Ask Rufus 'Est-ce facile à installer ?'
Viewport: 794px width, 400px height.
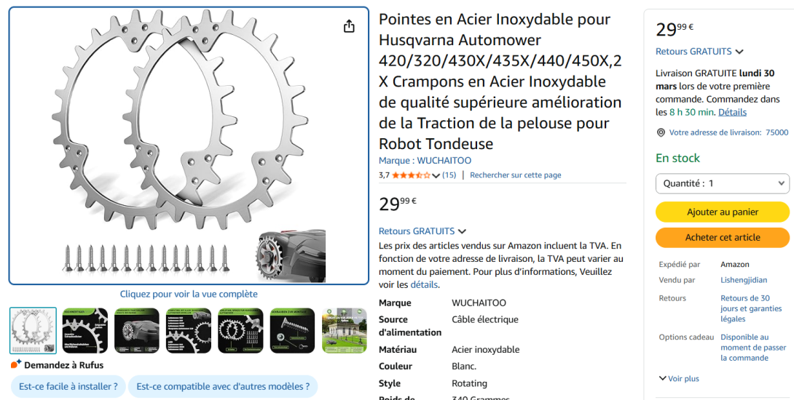click(68, 387)
